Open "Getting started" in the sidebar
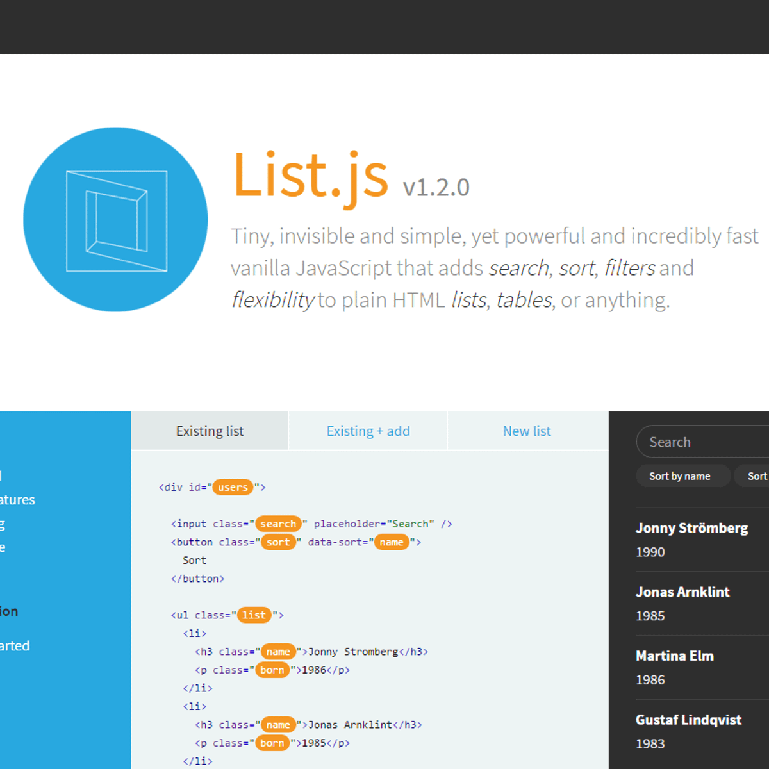 point(14,645)
